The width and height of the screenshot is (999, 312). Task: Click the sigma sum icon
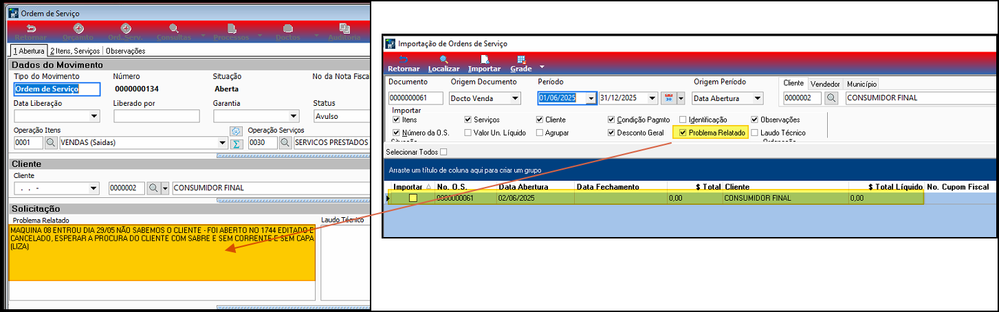(236, 143)
